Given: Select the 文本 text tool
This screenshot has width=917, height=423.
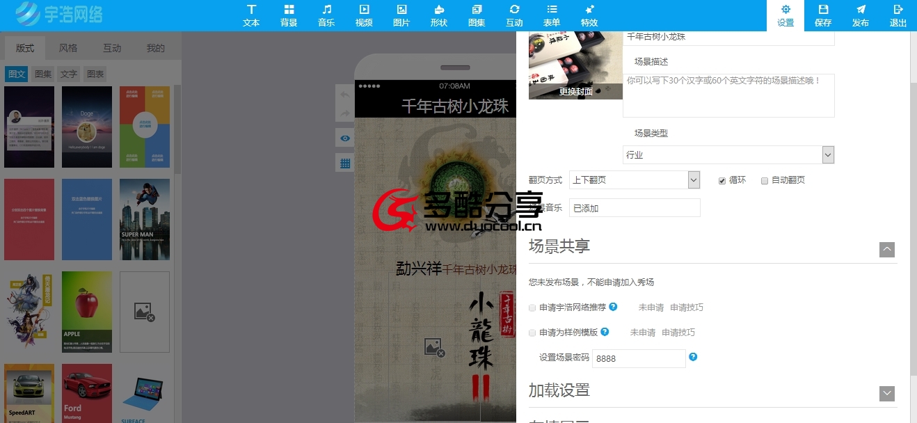Looking at the screenshot, I should 251,15.
